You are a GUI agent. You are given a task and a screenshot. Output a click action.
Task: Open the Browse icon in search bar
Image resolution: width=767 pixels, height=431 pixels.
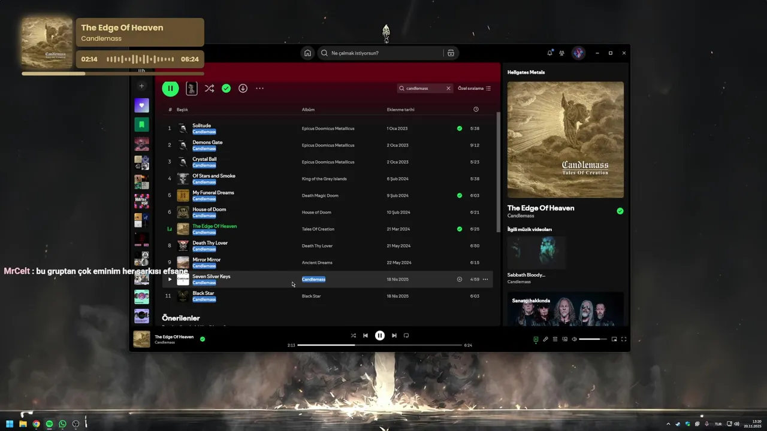coord(451,53)
